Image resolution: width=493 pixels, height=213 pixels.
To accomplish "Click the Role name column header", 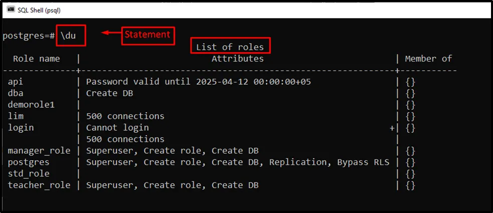I will tap(37, 59).
